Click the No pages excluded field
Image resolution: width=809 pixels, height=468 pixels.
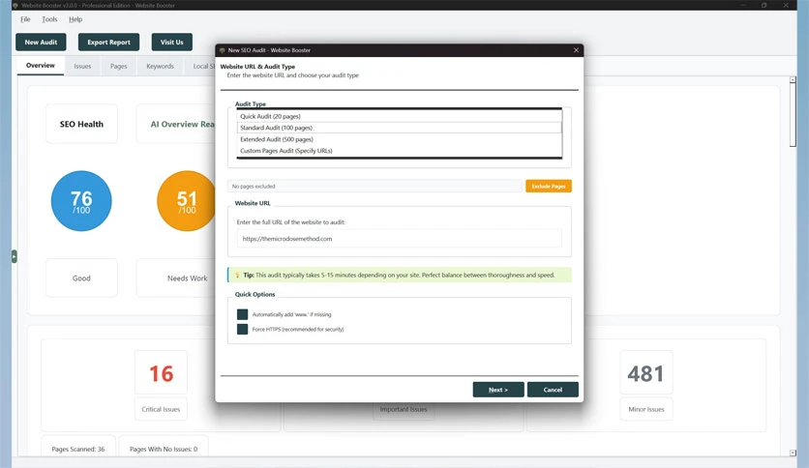click(x=375, y=186)
